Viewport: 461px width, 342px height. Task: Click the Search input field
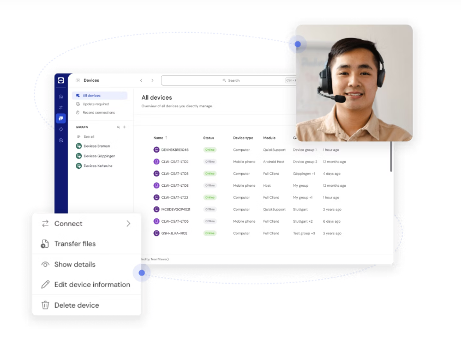point(229,80)
